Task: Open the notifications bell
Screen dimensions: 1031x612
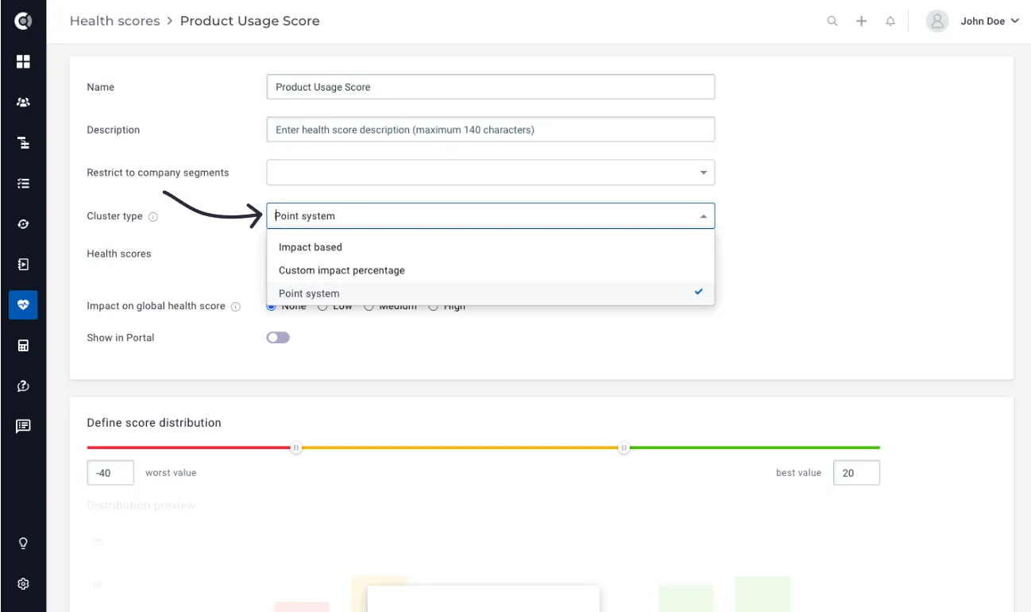Action: pos(890,21)
